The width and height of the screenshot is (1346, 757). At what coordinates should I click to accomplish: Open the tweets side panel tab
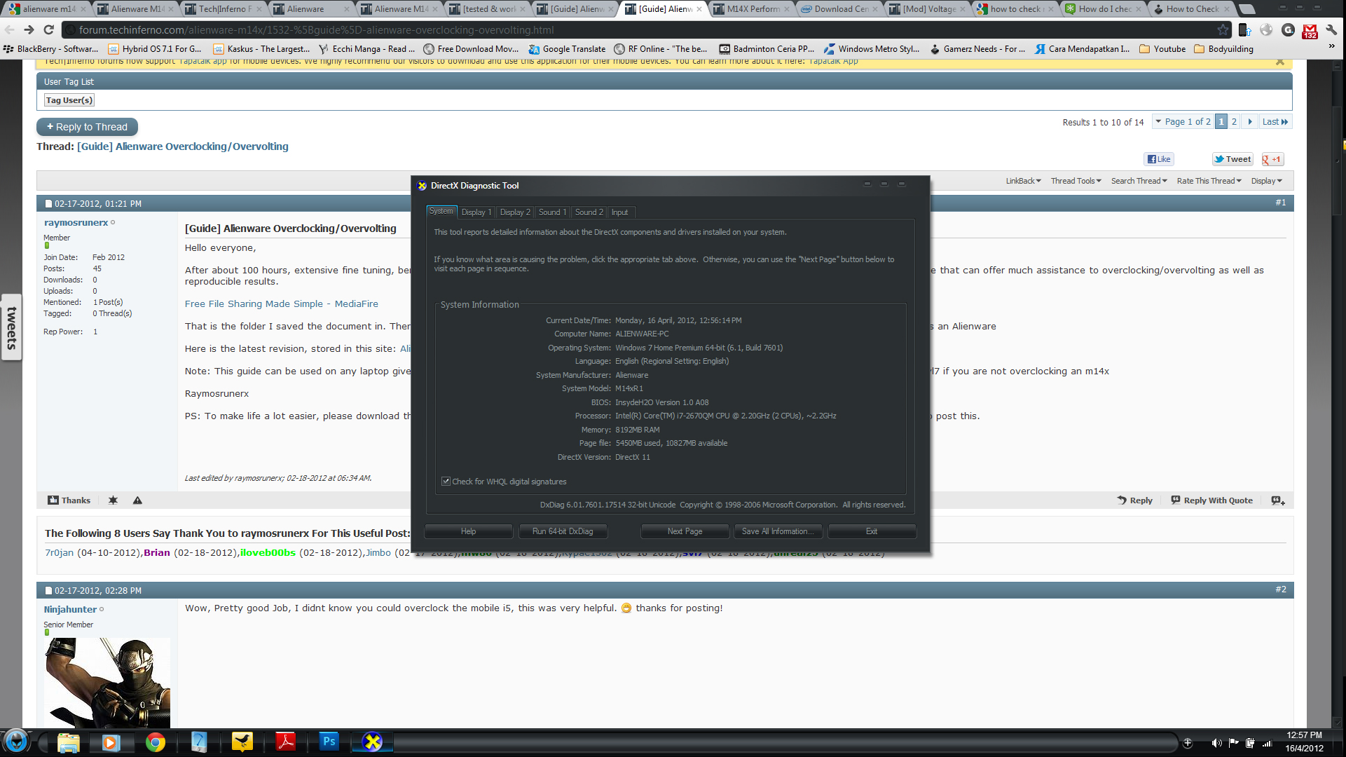coord(11,327)
